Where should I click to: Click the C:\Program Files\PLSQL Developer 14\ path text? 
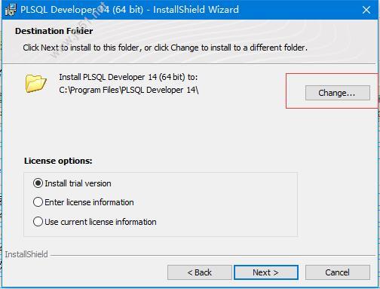tap(129, 90)
